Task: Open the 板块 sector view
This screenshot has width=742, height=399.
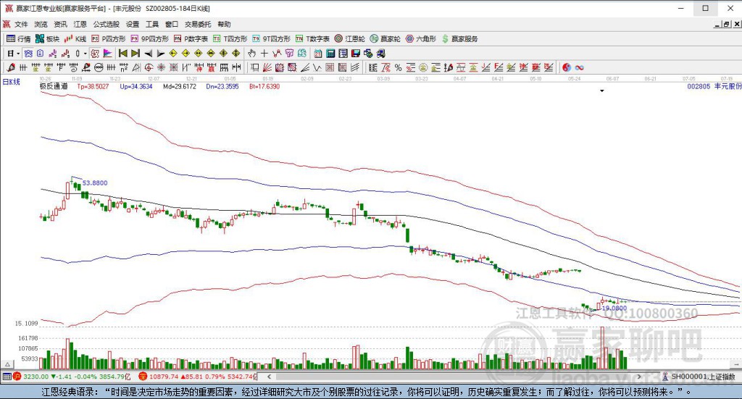Action: coord(47,39)
